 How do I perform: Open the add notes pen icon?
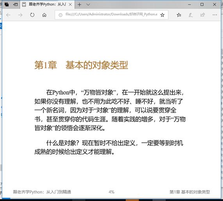pos(191,15)
